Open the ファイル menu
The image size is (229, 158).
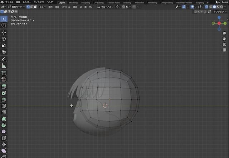pos(9,2)
